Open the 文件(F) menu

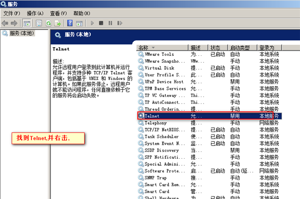point(12,14)
